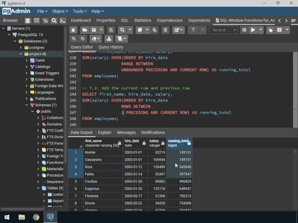This screenshot has height=223, width=298.
Task: Switch to the Statistics tab
Action: (x=143, y=20)
